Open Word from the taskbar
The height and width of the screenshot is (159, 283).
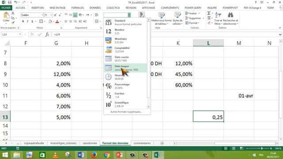click(x=80, y=155)
